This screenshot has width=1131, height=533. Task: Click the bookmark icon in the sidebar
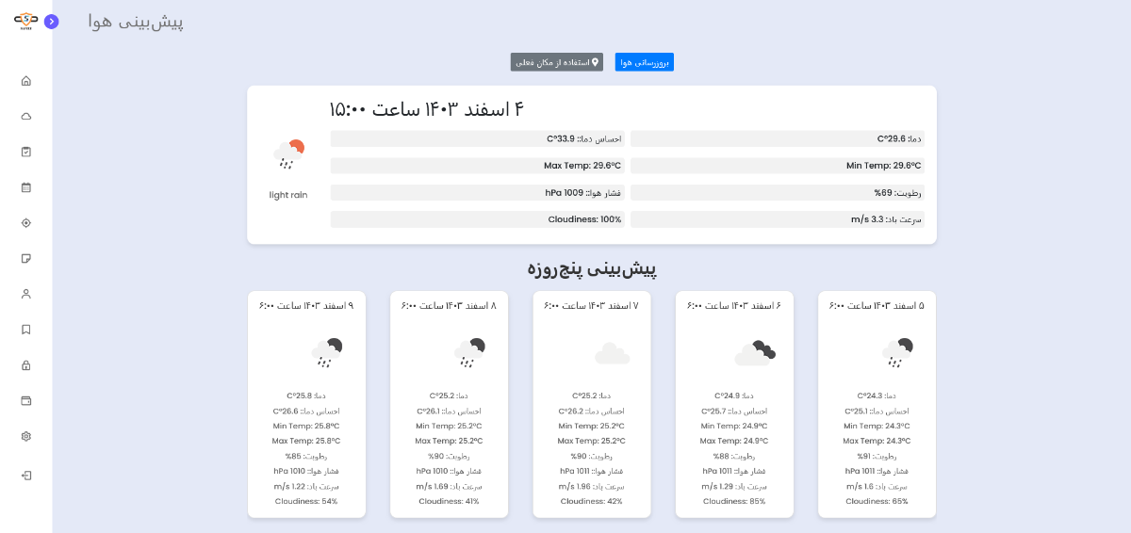pos(26,330)
